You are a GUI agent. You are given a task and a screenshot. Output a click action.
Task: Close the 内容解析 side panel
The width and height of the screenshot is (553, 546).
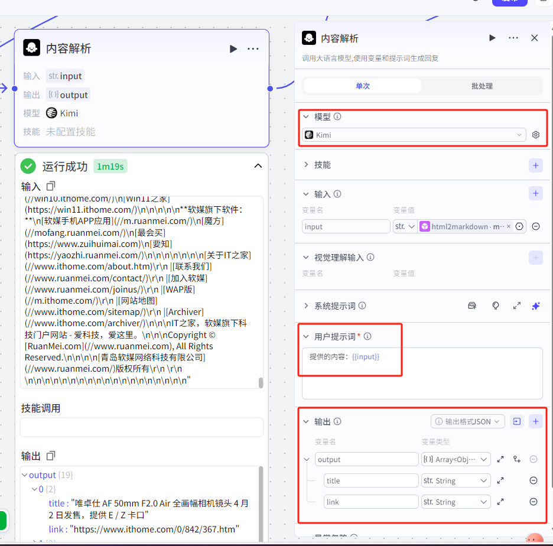534,38
